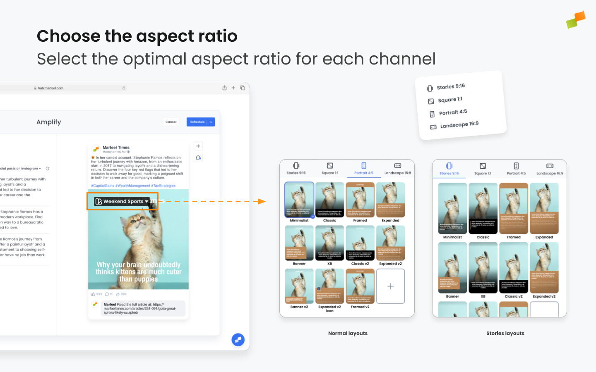This screenshot has height=372, width=596.
Task: Click the tab overview icon in the browser toolbar
Action: coord(243,88)
